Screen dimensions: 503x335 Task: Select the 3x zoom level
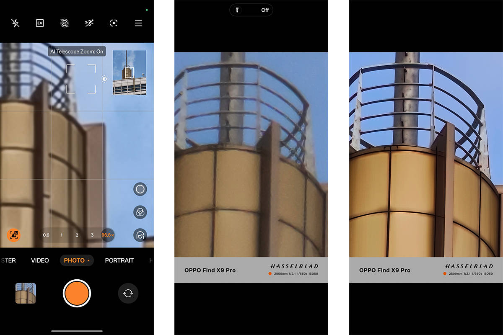coord(92,235)
